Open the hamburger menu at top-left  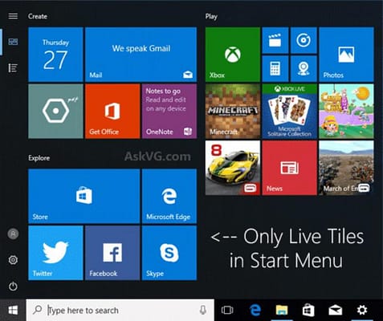pos(13,16)
